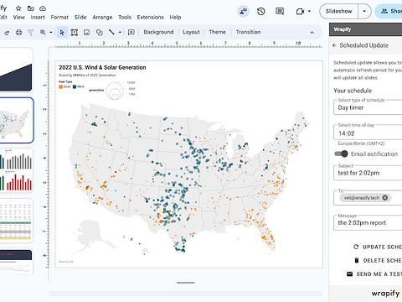Select the bar charts slide thumbnail
Image resolution: width=402 pixels, height=302 pixels.
(17, 170)
